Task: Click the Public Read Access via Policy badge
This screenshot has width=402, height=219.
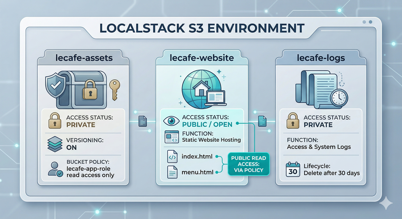Action: tap(248, 164)
